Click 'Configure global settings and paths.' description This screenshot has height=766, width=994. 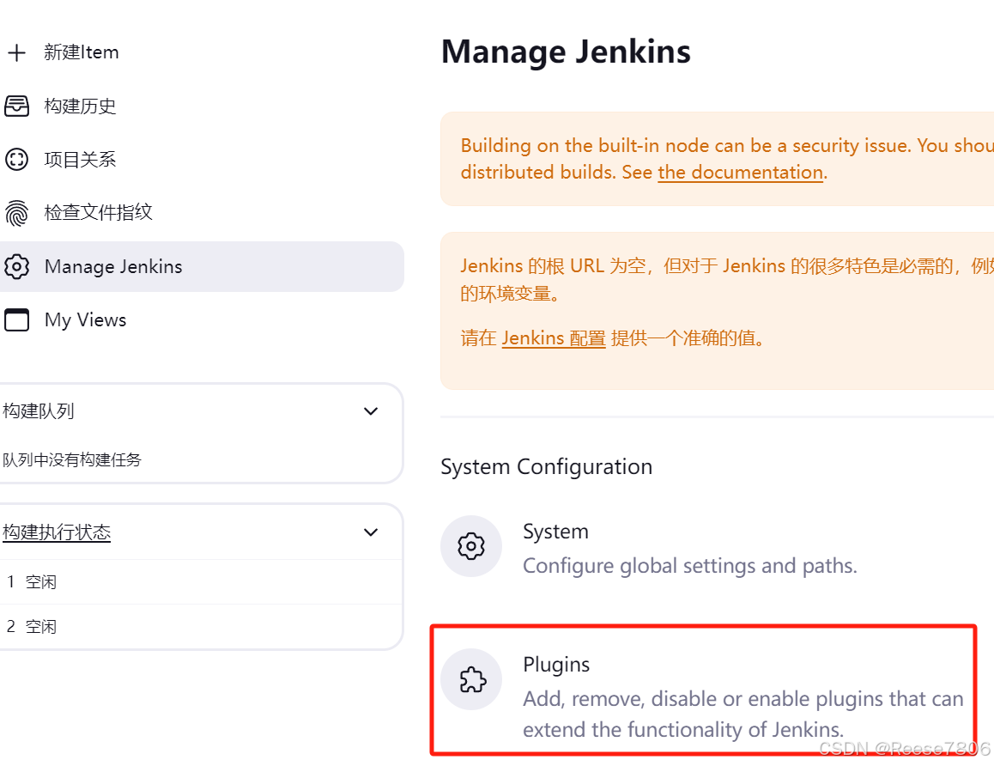pos(690,566)
